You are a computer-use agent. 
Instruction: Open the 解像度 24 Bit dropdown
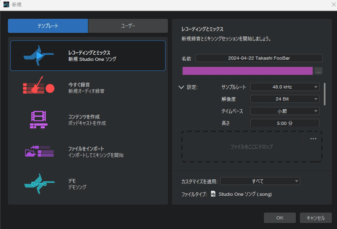click(x=285, y=99)
